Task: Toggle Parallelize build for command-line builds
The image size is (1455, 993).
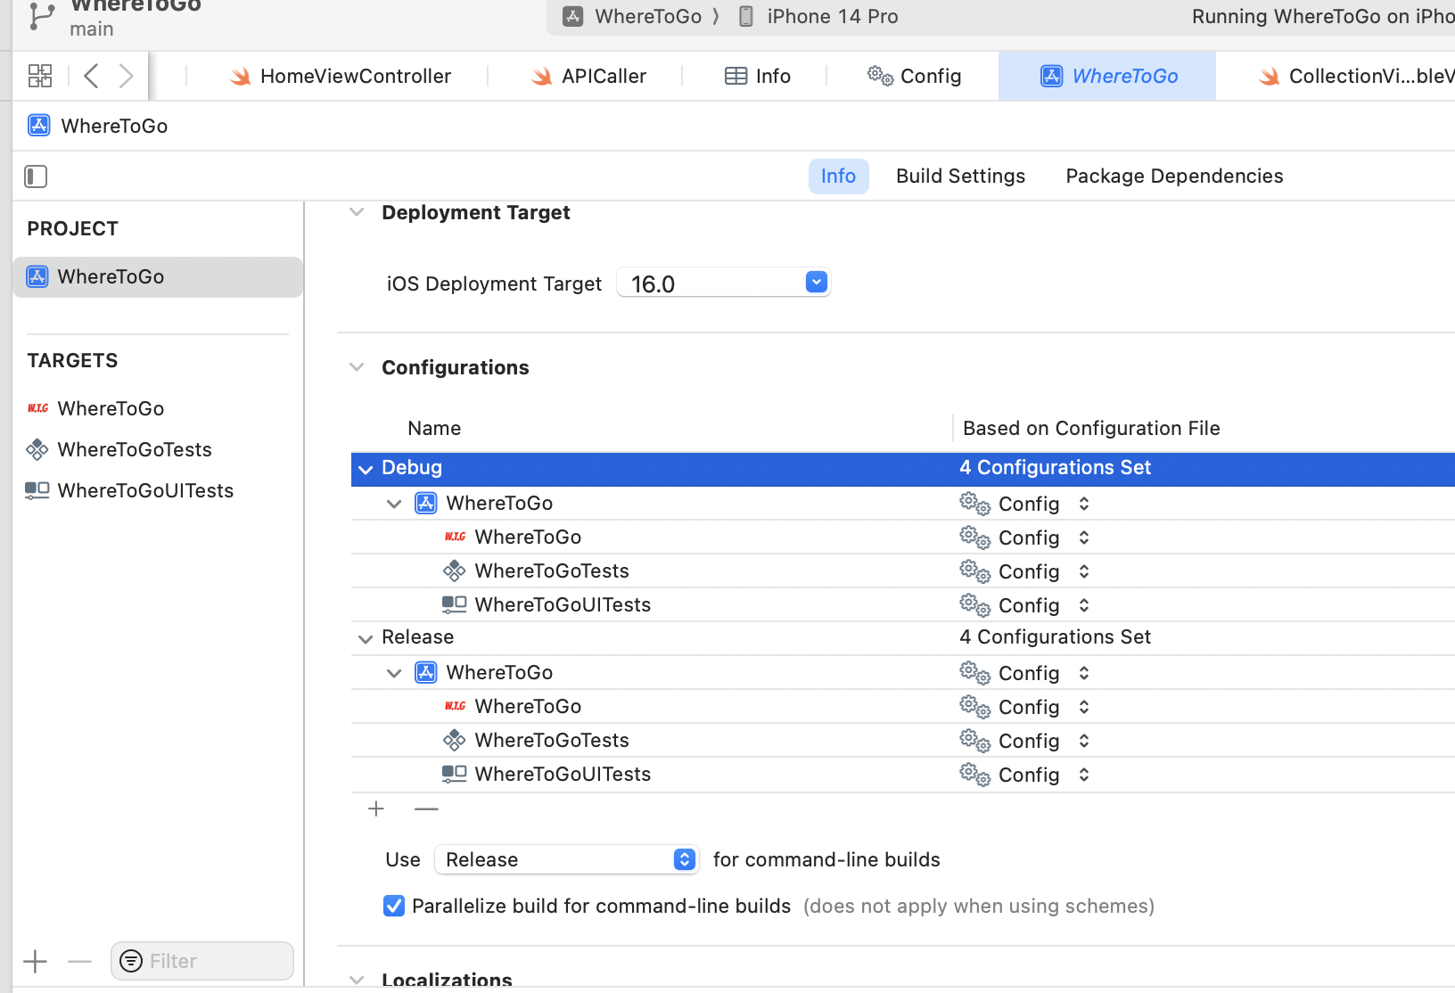Action: pos(394,906)
